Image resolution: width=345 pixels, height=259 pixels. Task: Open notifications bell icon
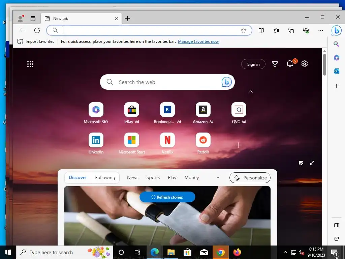click(x=290, y=64)
